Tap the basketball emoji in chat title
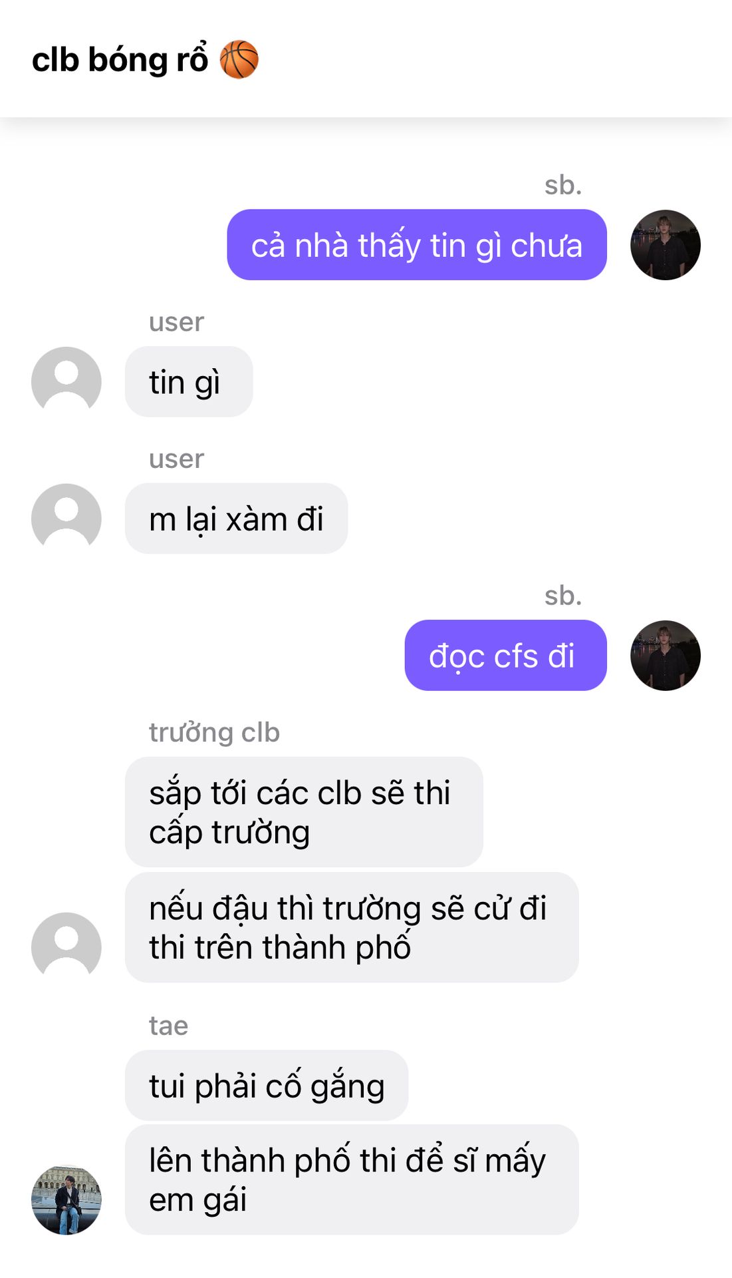The width and height of the screenshot is (732, 1278). click(239, 59)
